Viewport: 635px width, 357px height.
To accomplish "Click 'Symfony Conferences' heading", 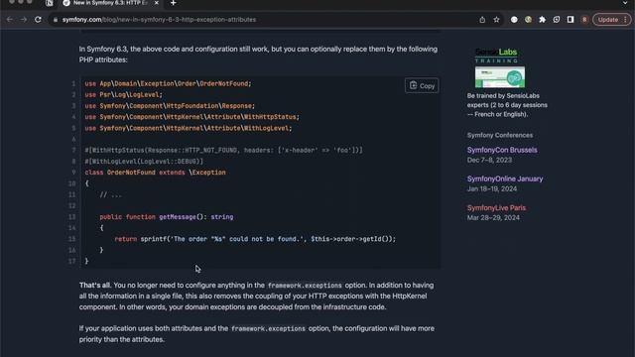I will click(500, 135).
